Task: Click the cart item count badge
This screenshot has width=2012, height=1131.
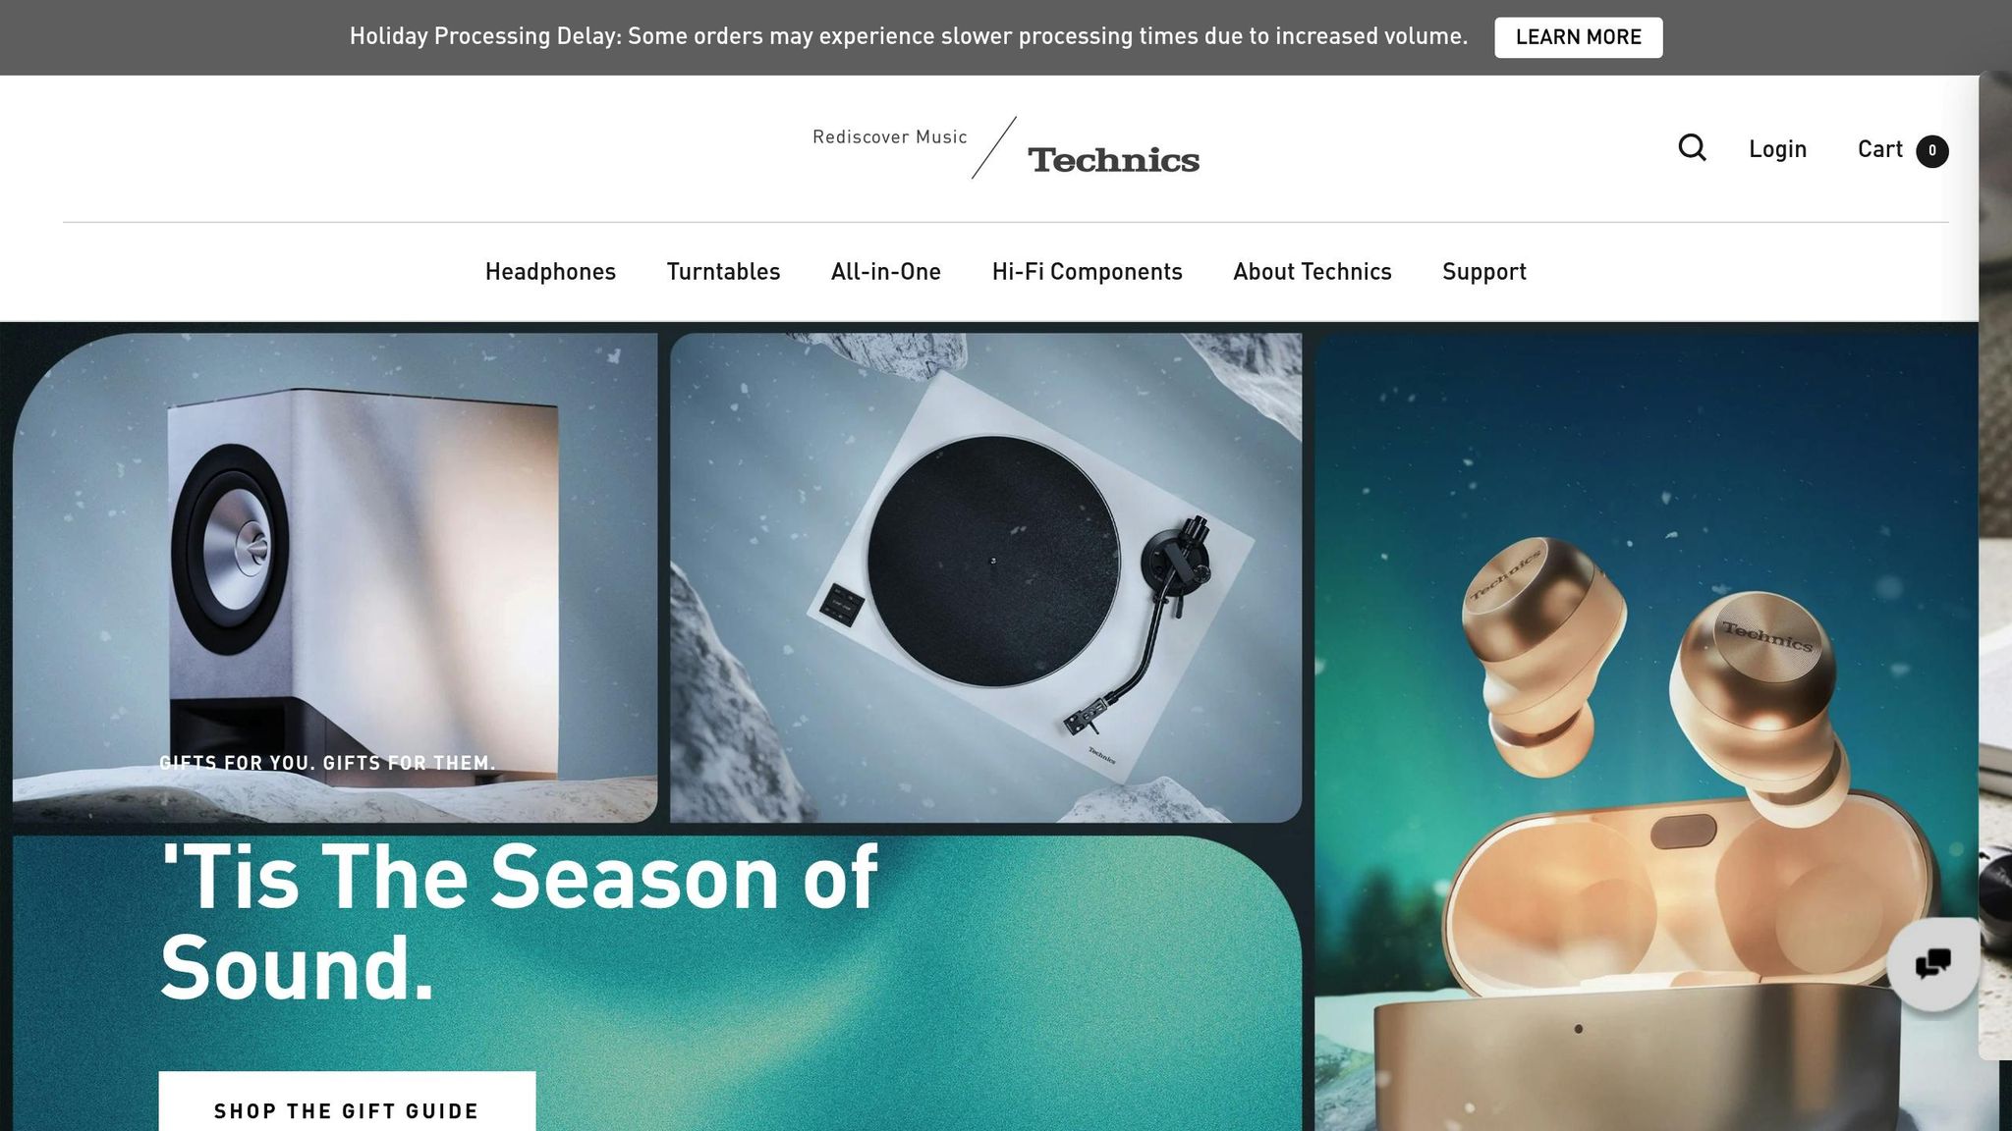Action: (1931, 150)
